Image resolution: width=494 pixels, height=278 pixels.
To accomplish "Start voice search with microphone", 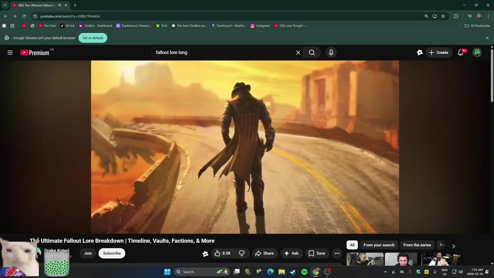I will coord(331,53).
